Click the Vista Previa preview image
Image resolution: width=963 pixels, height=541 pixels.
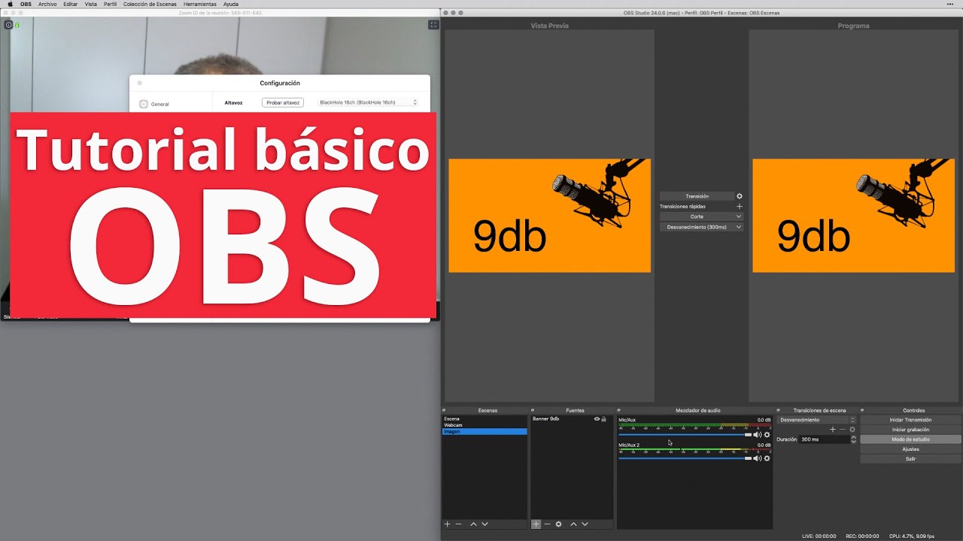[549, 216]
